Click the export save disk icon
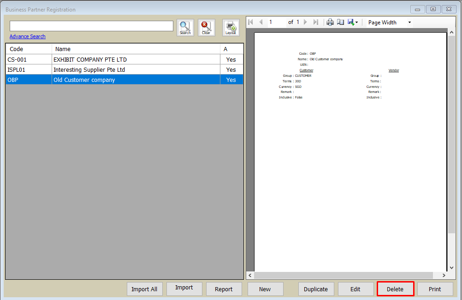The width and height of the screenshot is (462, 300). point(351,22)
